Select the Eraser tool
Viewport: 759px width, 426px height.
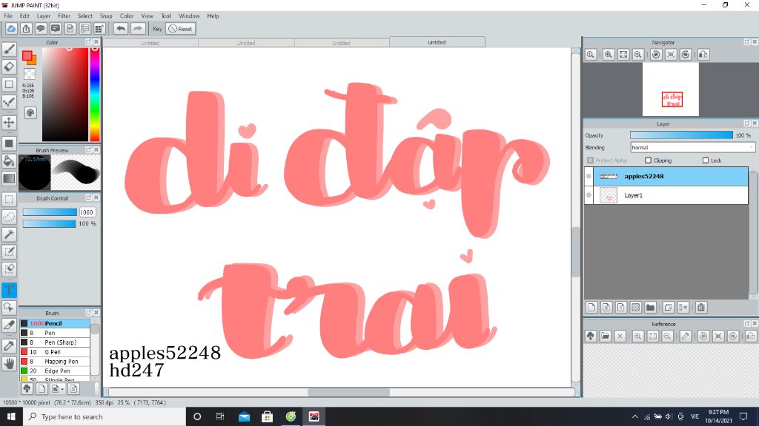[x=9, y=67]
